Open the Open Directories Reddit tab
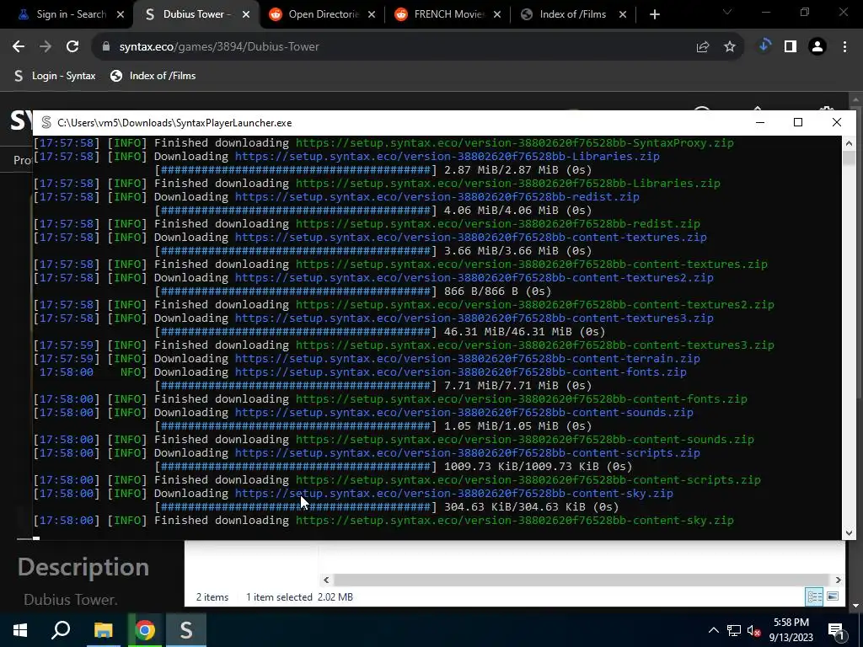Image resolution: width=863 pixels, height=647 pixels. 324,14
